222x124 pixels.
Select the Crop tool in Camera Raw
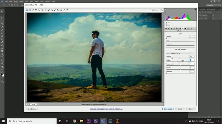pyautogui.click(x=42, y=10)
